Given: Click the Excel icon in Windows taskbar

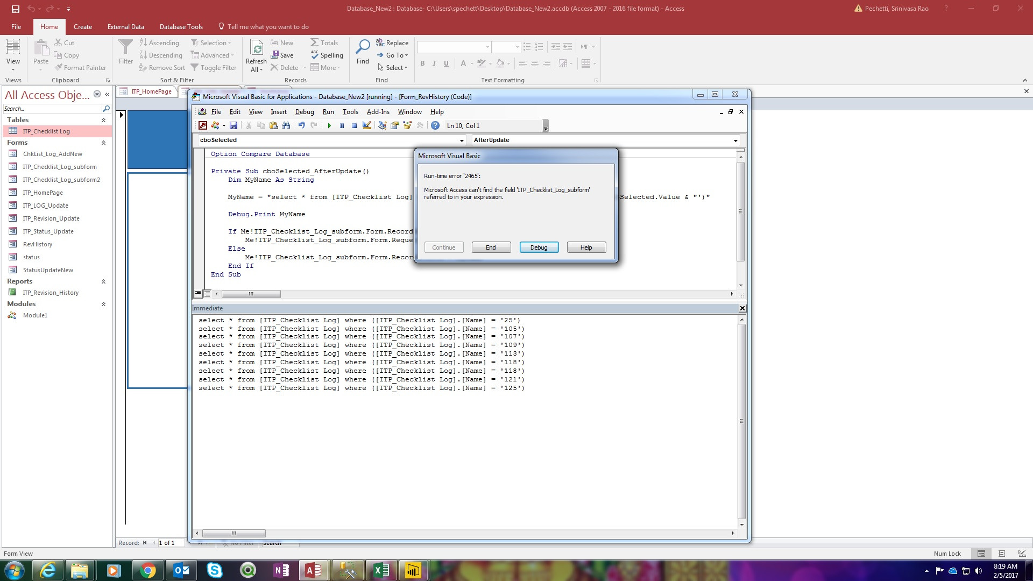Looking at the screenshot, I should click(x=381, y=570).
